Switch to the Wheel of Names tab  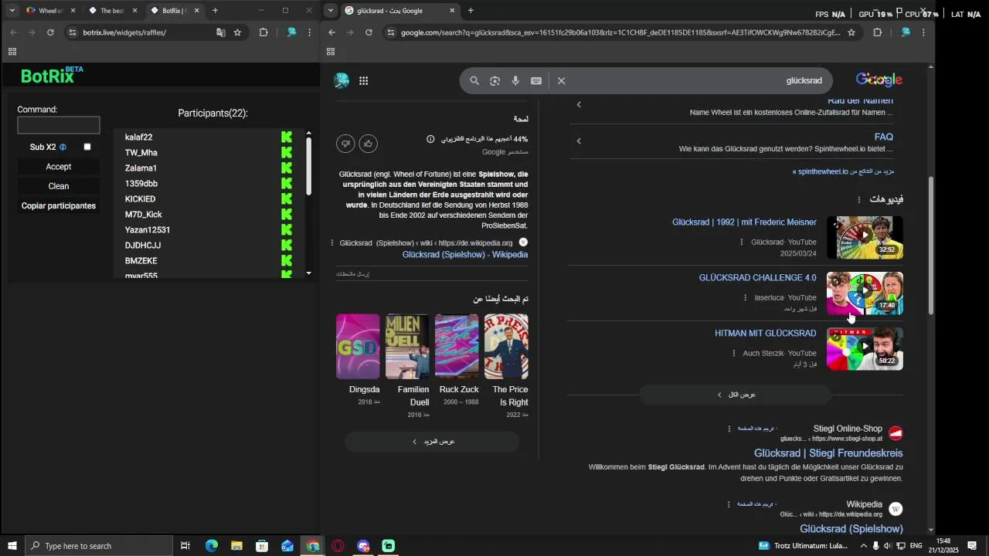coord(49,11)
